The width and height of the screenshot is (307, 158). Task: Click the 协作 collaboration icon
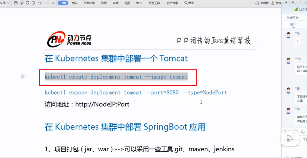click(273, 3)
